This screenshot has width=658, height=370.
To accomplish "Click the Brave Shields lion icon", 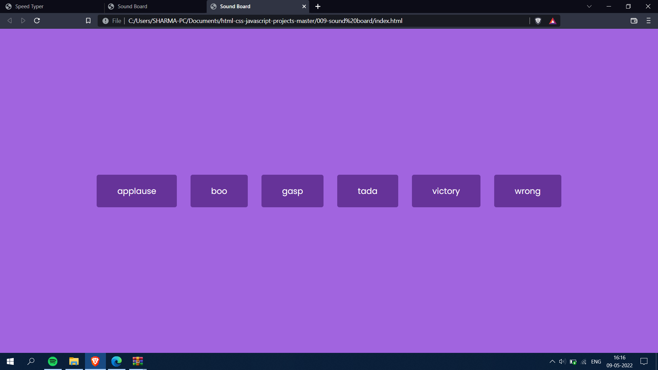I will point(538,21).
